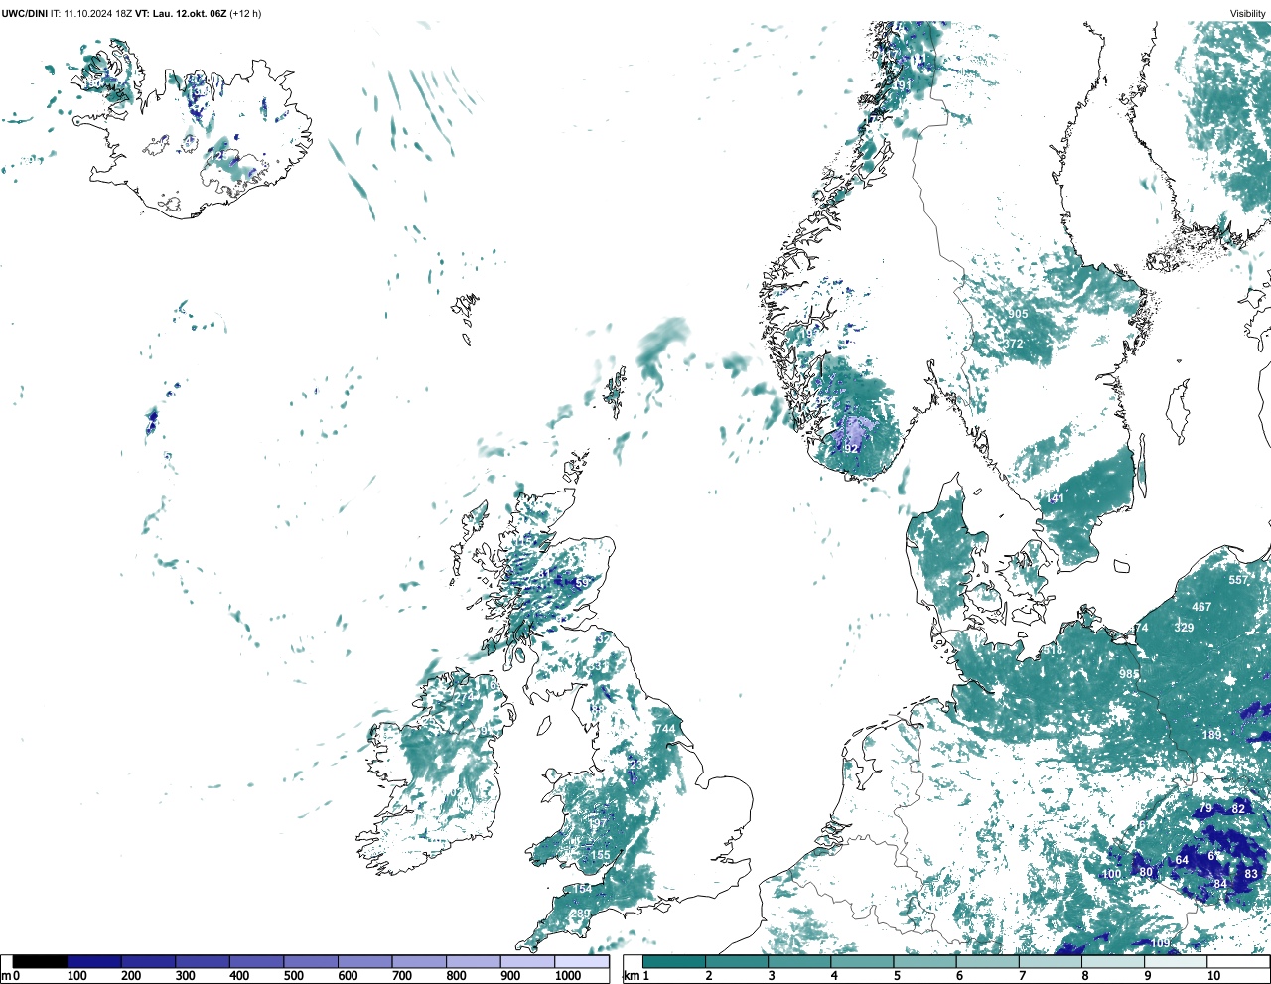The image size is (1271, 984).
Task: Select the dark blue 100–200 m legend swatch
Action: pos(94,961)
